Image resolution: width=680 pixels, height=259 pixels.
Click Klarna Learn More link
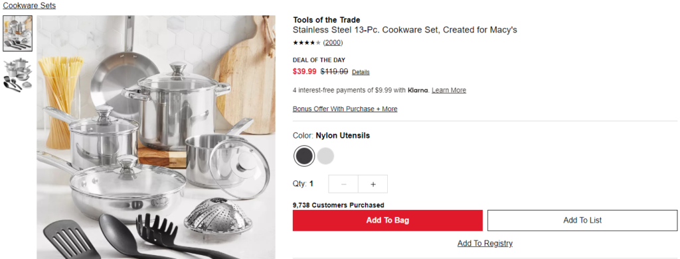click(449, 90)
